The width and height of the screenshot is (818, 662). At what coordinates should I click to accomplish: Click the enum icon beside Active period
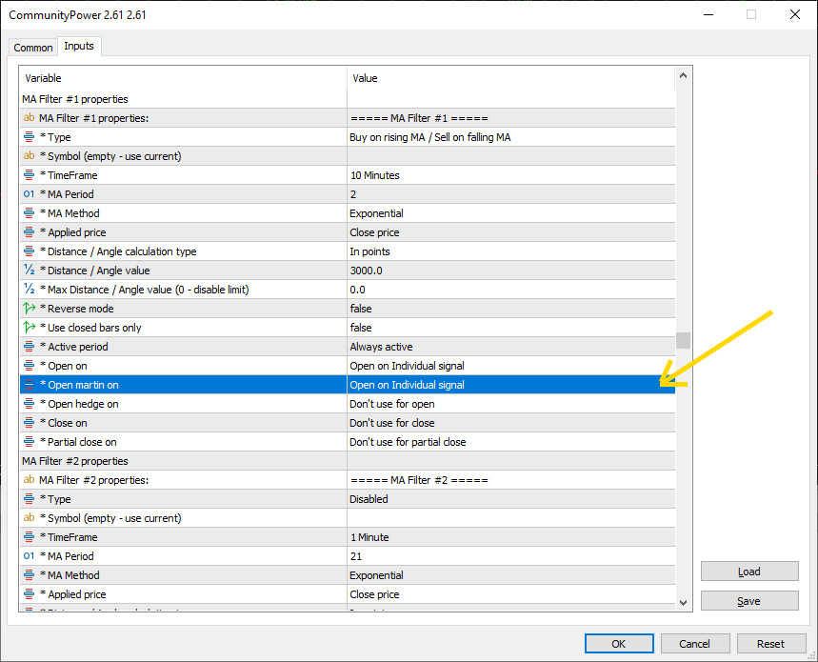point(30,347)
